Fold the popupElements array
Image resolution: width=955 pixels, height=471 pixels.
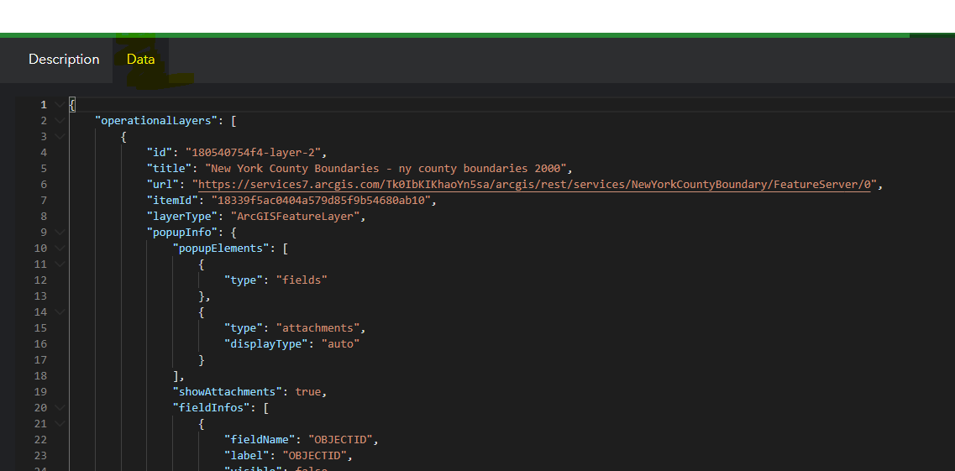point(59,249)
